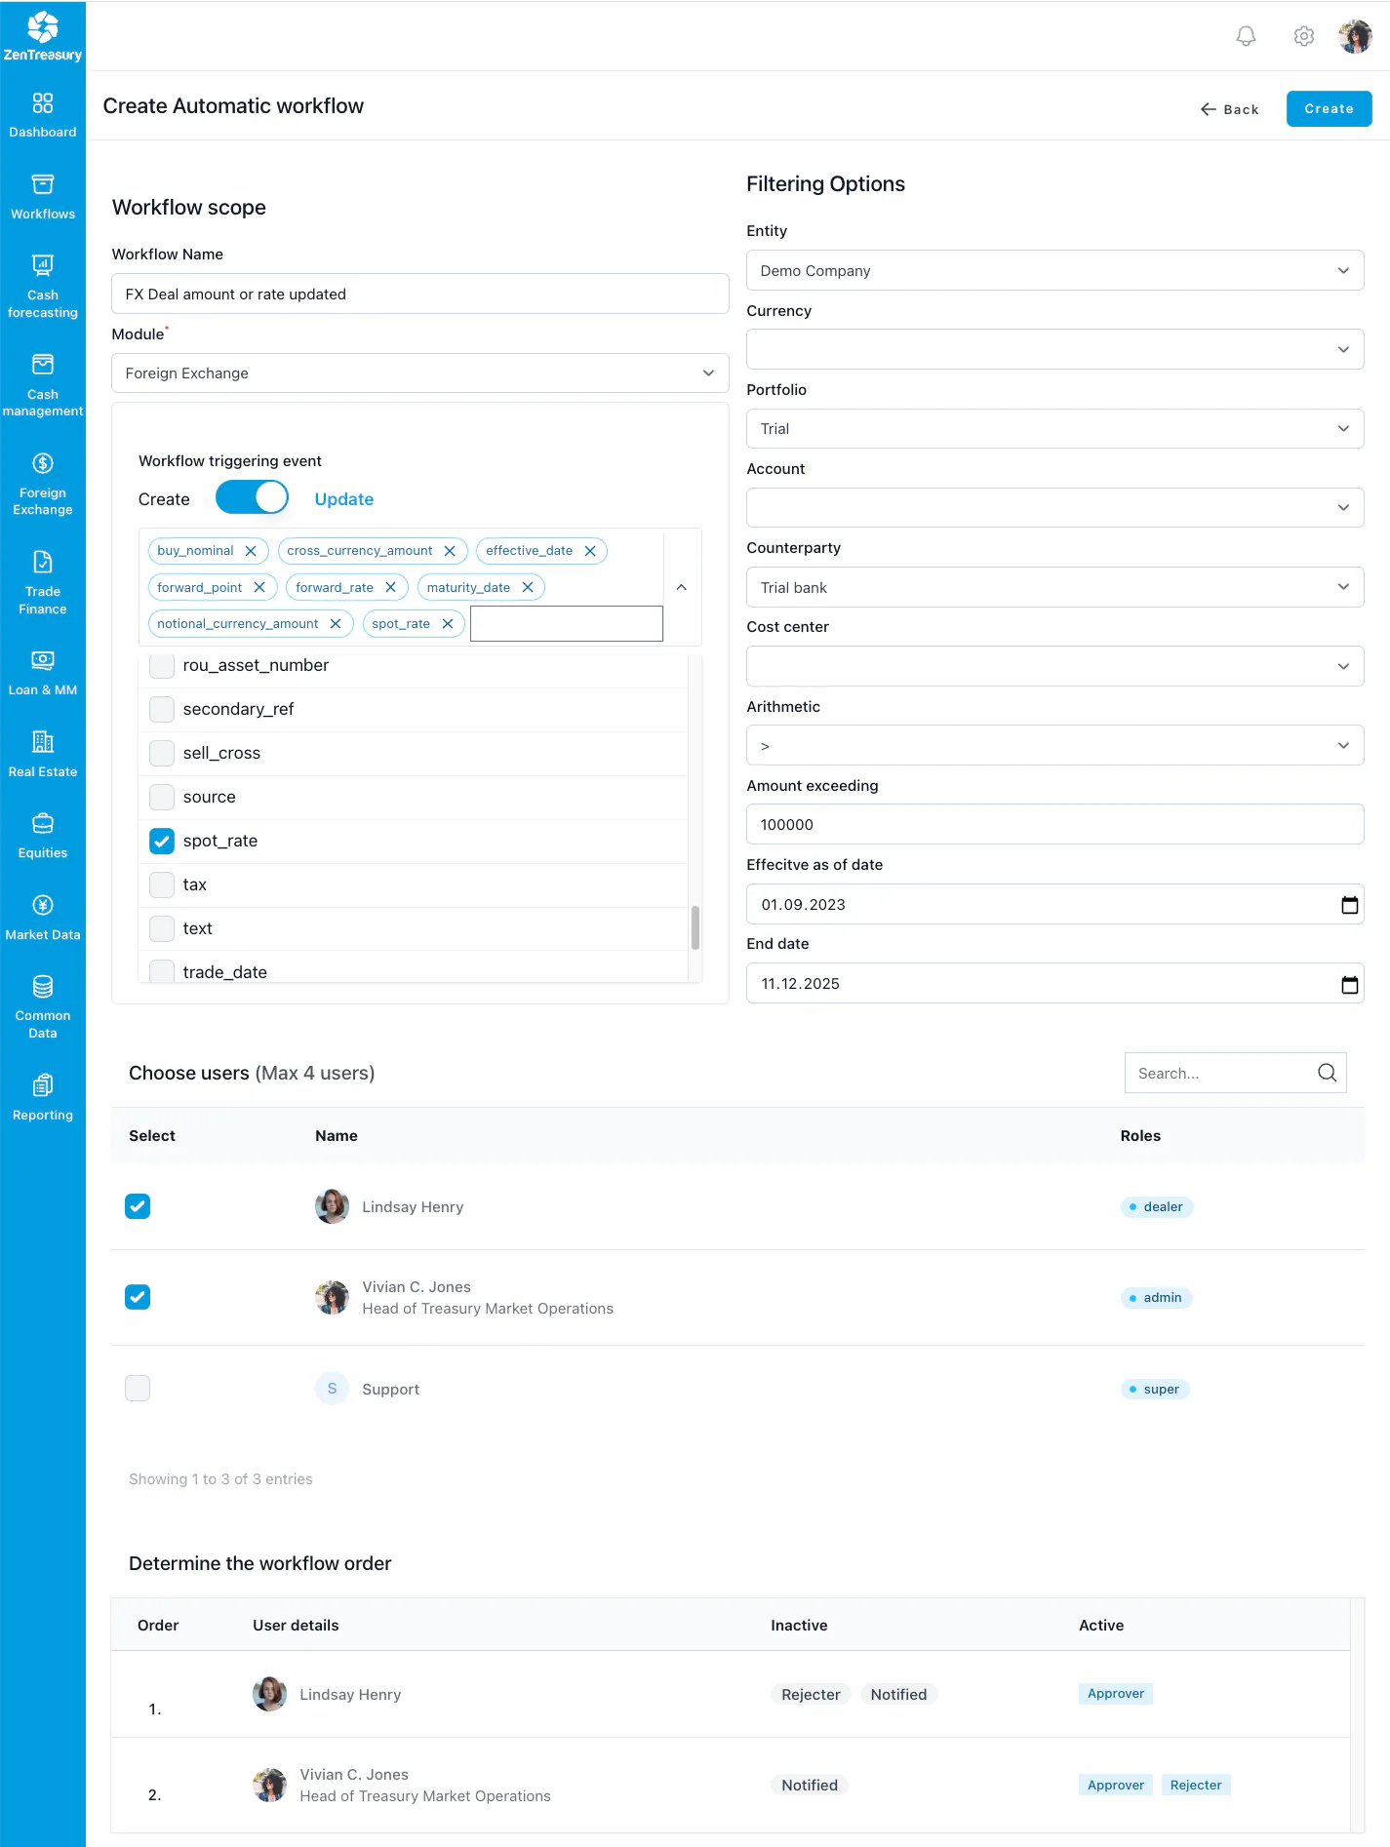The image size is (1390, 1847).
Task: Open Cash forecasting in the sidebar
Action: 43,287
